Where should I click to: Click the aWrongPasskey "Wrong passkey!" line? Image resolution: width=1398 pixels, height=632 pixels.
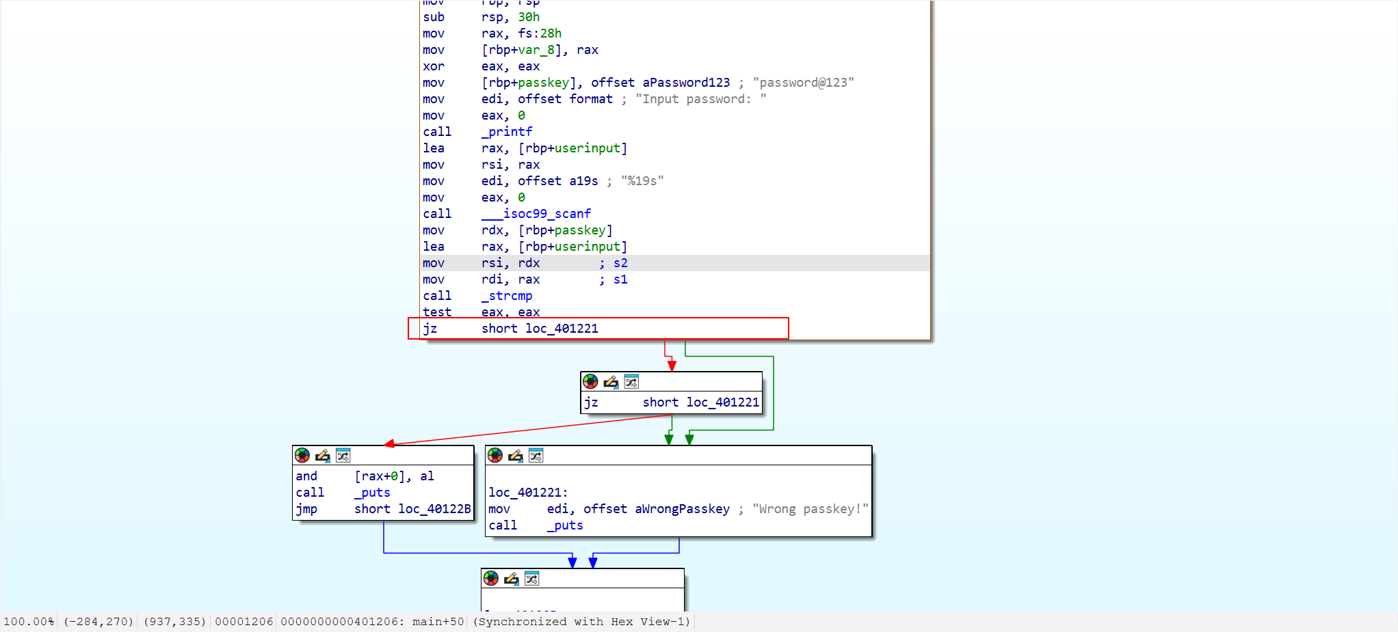click(678, 509)
